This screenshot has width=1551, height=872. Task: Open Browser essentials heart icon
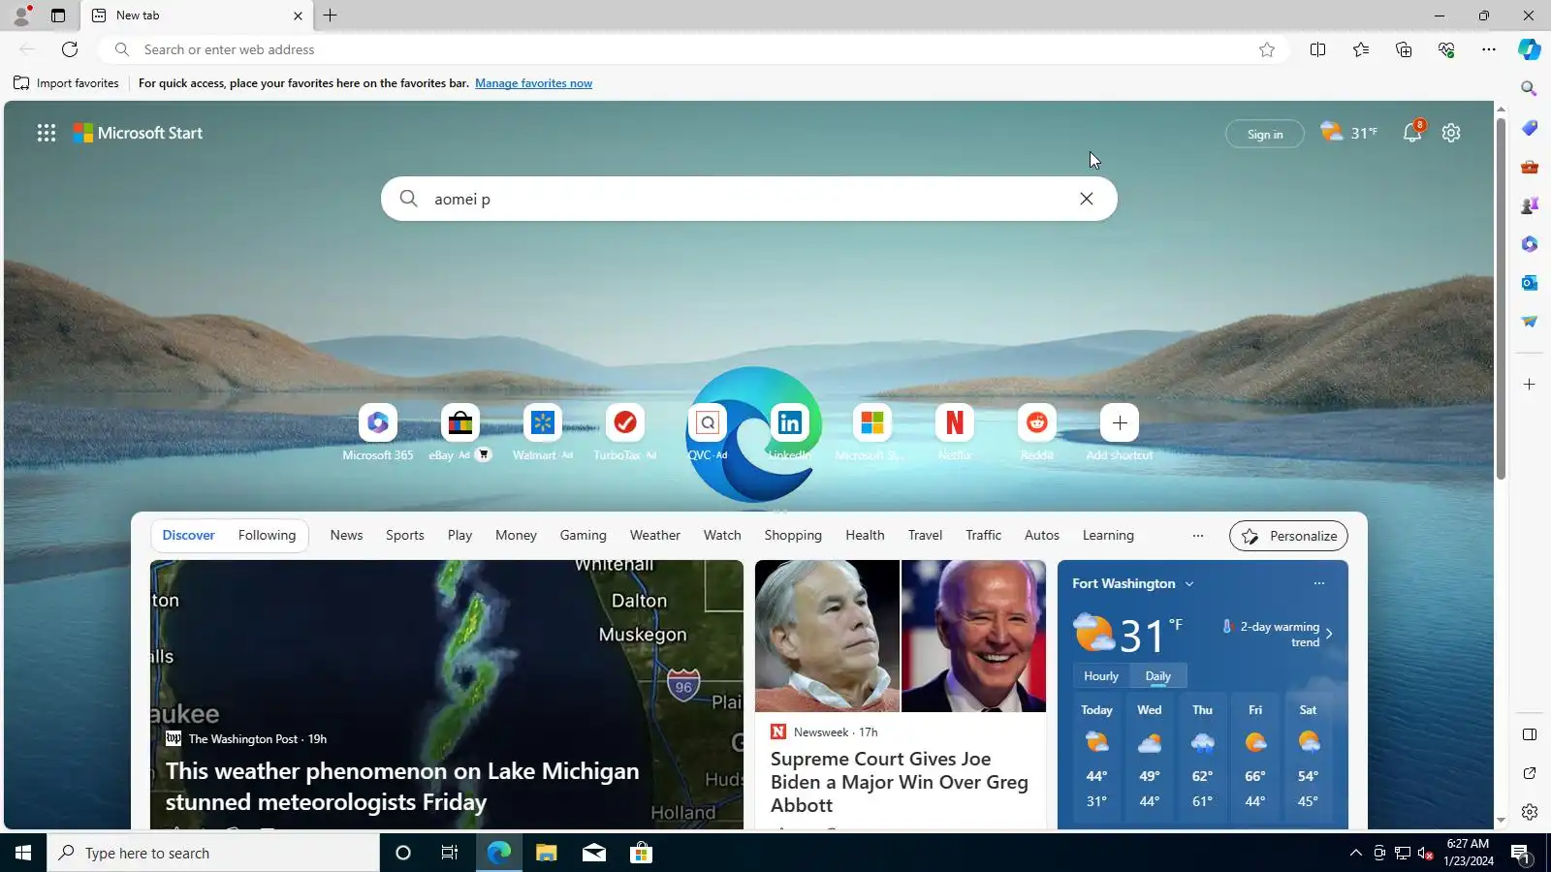(x=1446, y=49)
